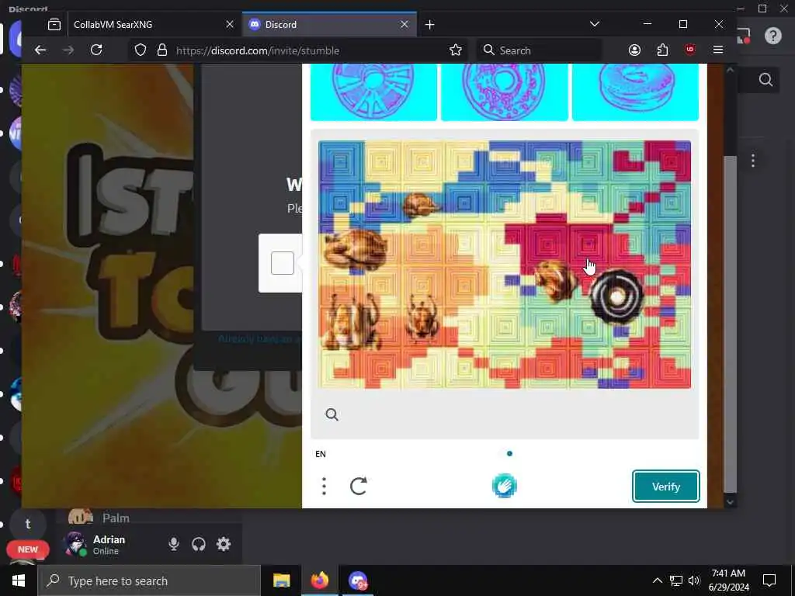This screenshot has width=795, height=596.
Task: Open the 't' server in Discord sidebar
Action: coord(28,524)
